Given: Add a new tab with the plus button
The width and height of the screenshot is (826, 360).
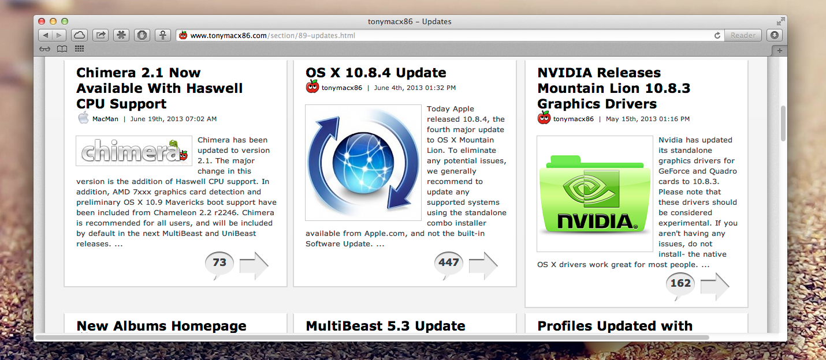Looking at the screenshot, I should (779, 51).
